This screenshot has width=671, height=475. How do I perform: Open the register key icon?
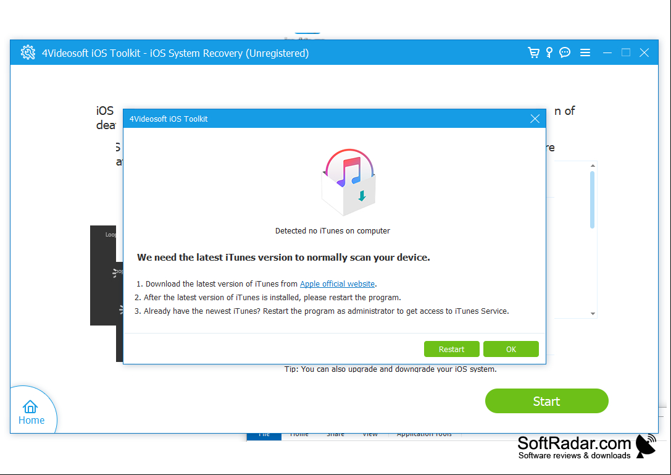(549, 53)
